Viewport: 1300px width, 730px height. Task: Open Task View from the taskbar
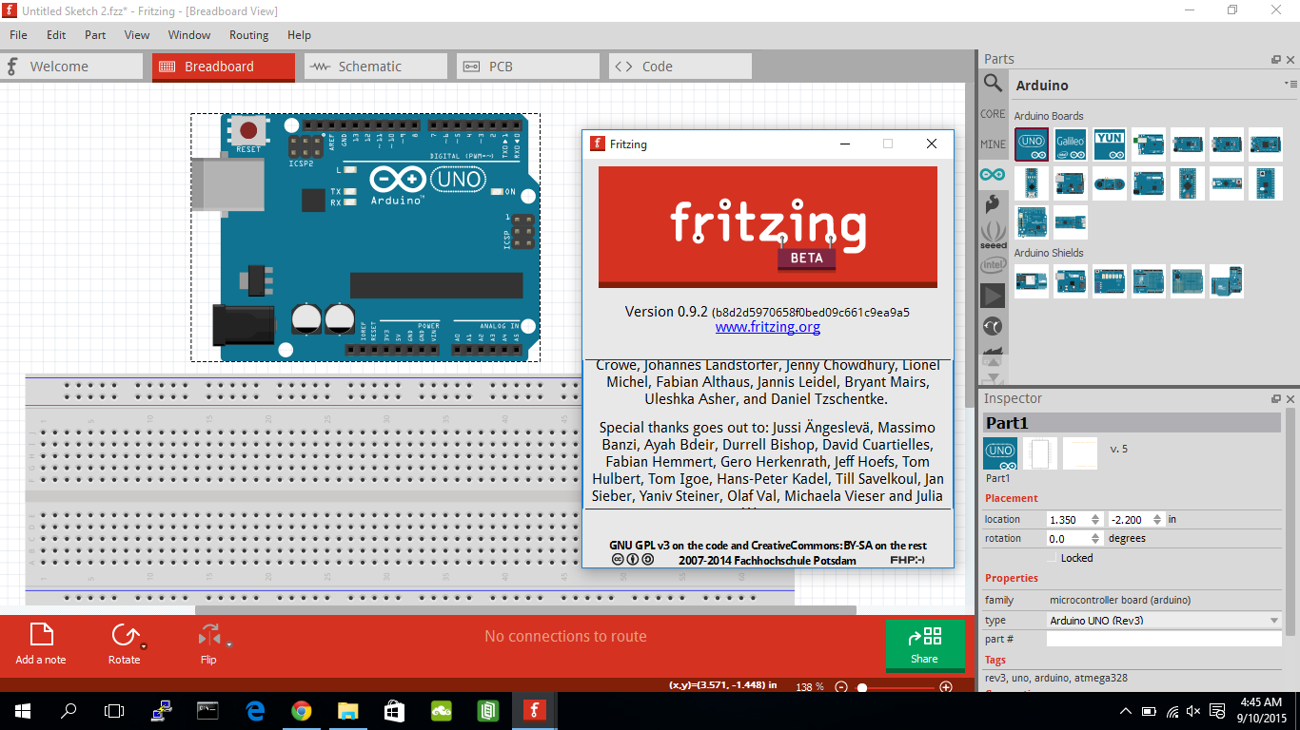(114, 710)
